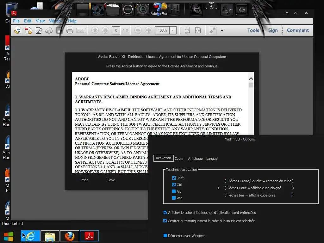
Task: Switch to the Affichage tab
Action: pyautogui.click(x=195, y=159)
